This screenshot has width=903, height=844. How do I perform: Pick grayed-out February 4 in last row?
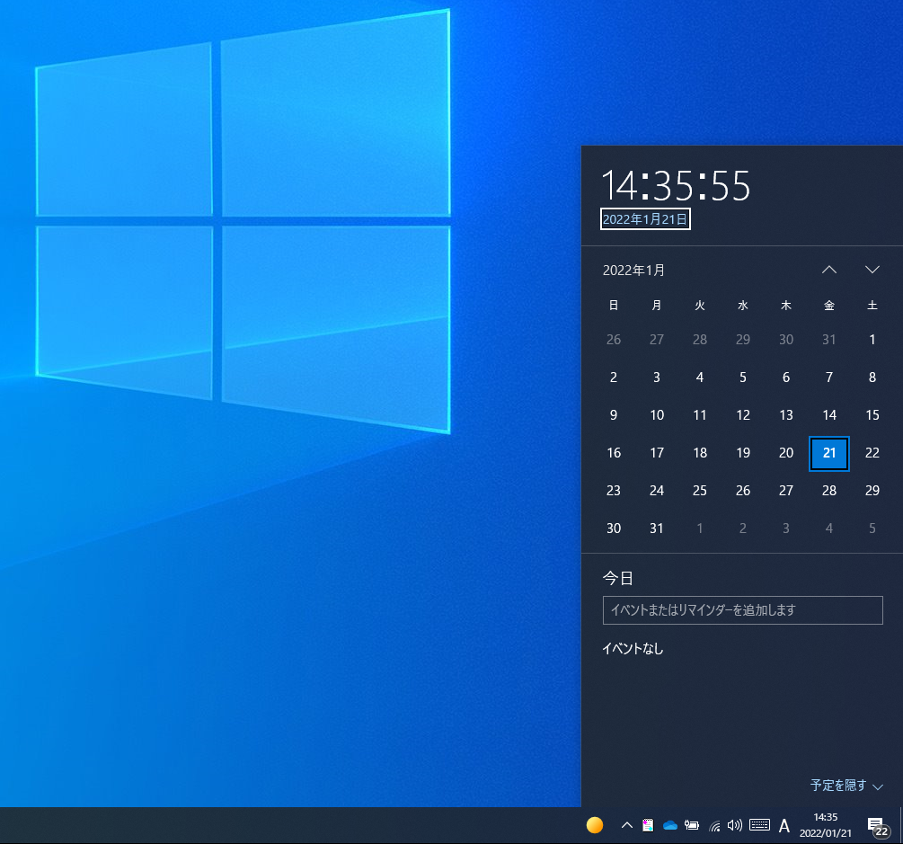click(x=829, y=529)
